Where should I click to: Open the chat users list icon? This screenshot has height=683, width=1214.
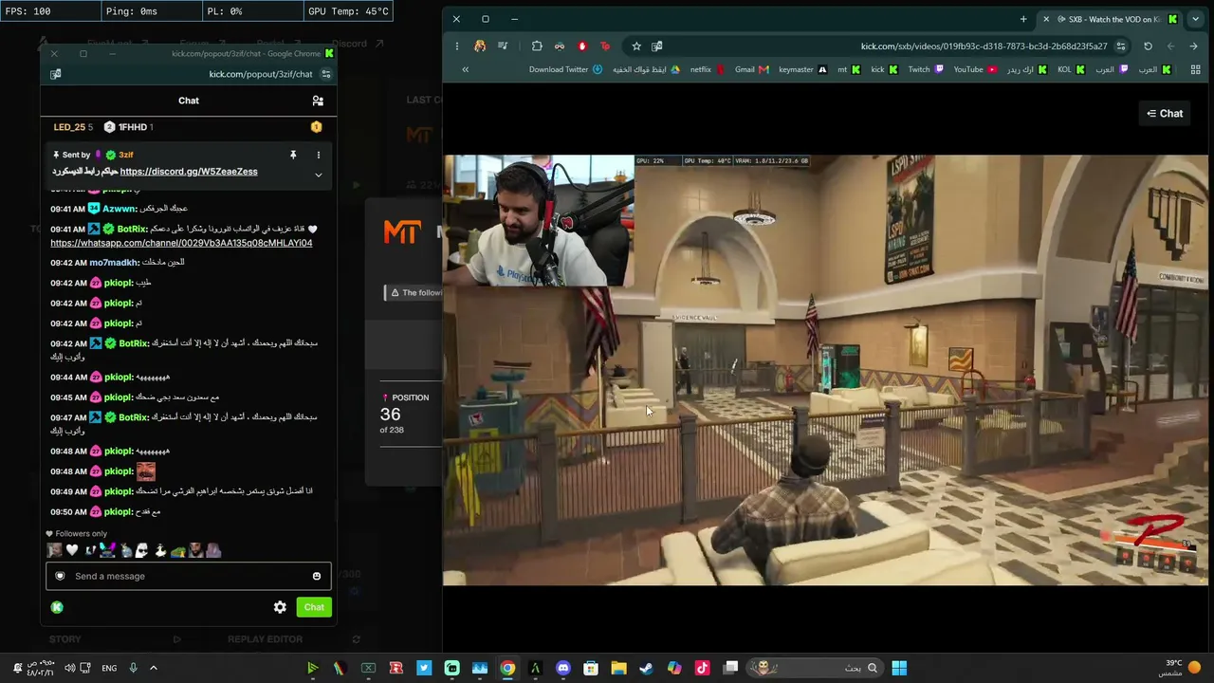pyautogui.click(x=318, y=101)
